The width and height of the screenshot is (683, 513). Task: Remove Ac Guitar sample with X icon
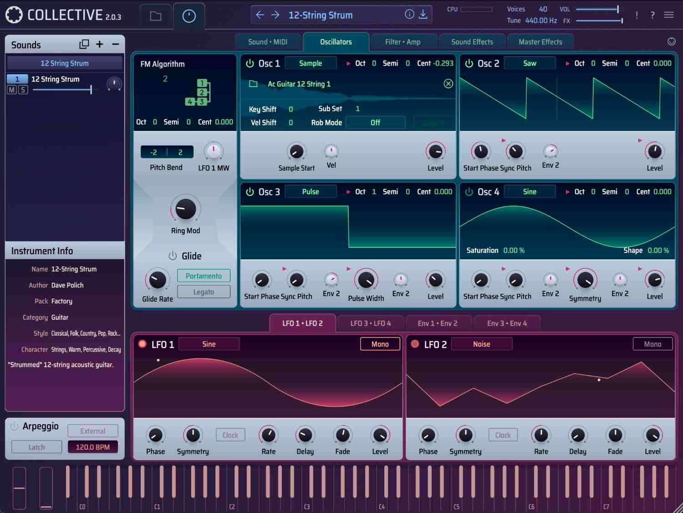(x=448, y=84)
